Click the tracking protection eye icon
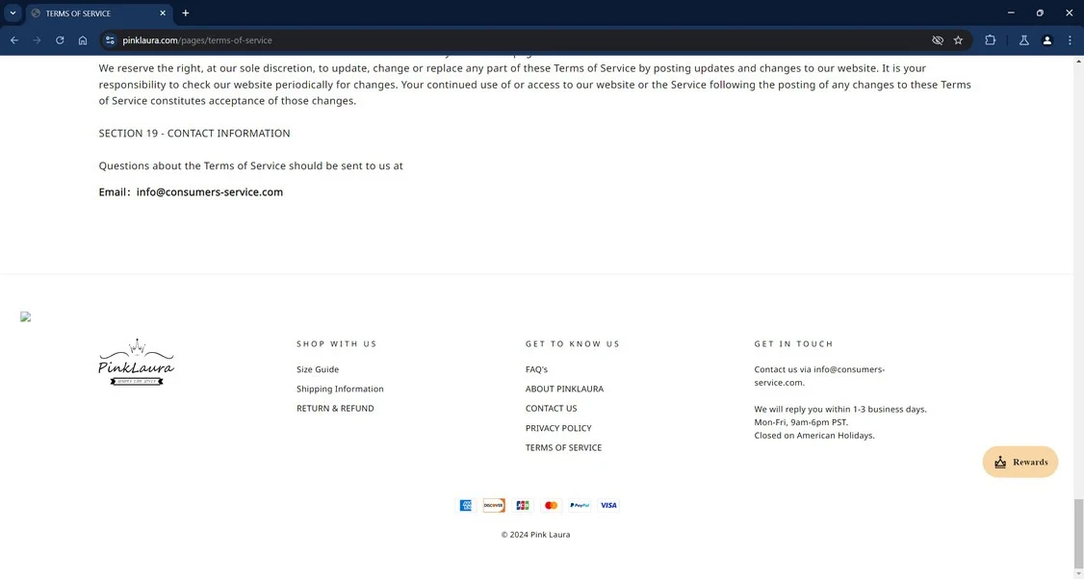Screen dimensions: 1084x579 [x=938, y=40]
